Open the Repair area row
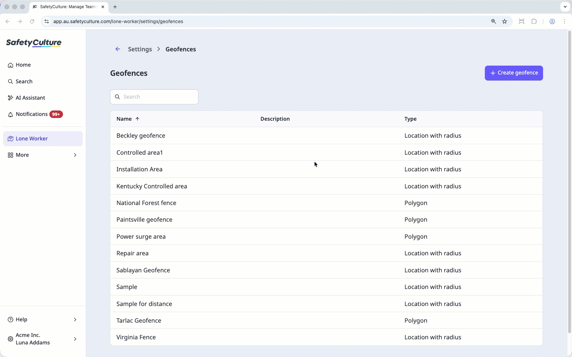Image resolution: width=572 pixels, height=357 pixels. 326,253
